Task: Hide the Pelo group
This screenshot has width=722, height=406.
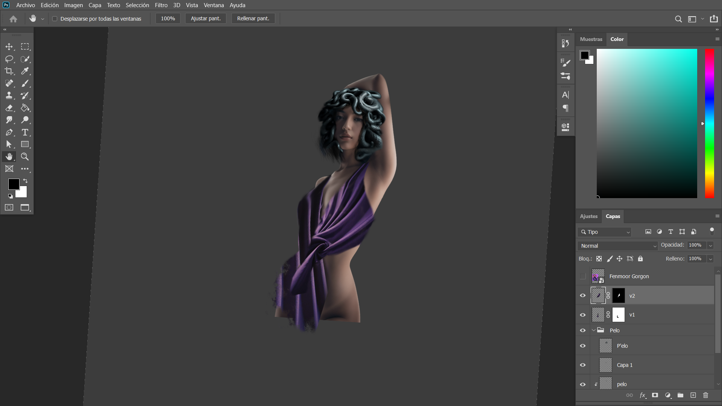Action: 583,330
